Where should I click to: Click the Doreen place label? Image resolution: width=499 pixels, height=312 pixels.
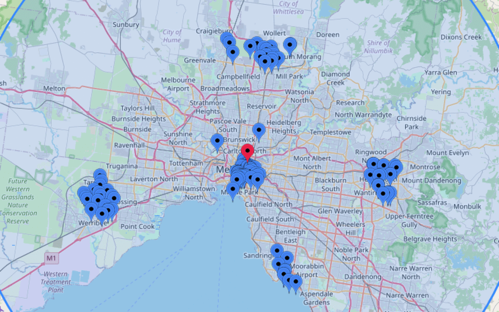pyautogui.click(x=328, y=35)
